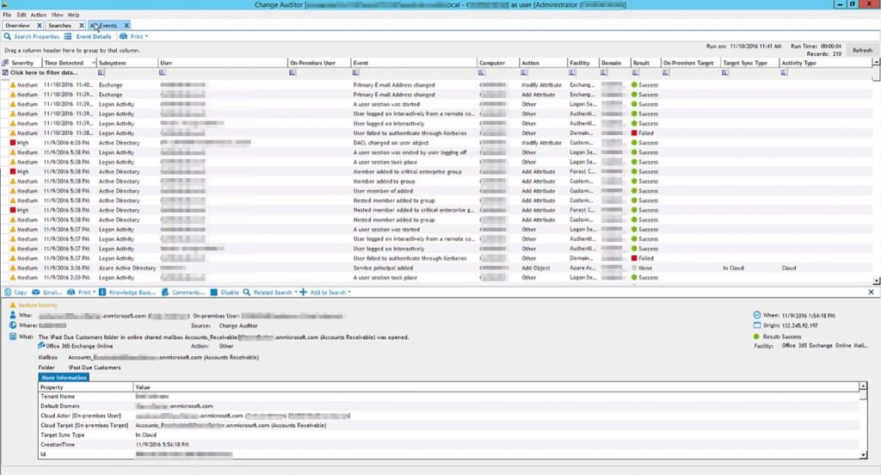Close the Searches tab

click(x=79, y=26)
